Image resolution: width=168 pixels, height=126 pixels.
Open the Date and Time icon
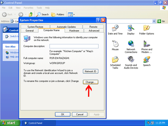115,28
